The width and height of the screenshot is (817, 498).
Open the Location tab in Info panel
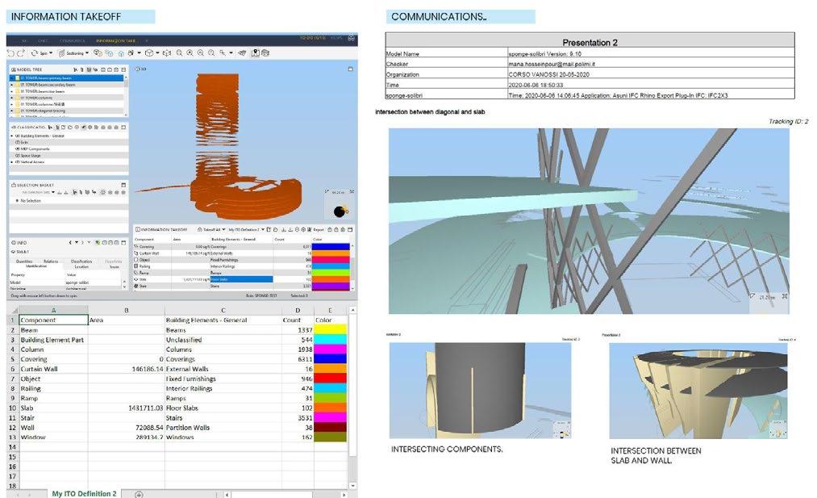81,266
